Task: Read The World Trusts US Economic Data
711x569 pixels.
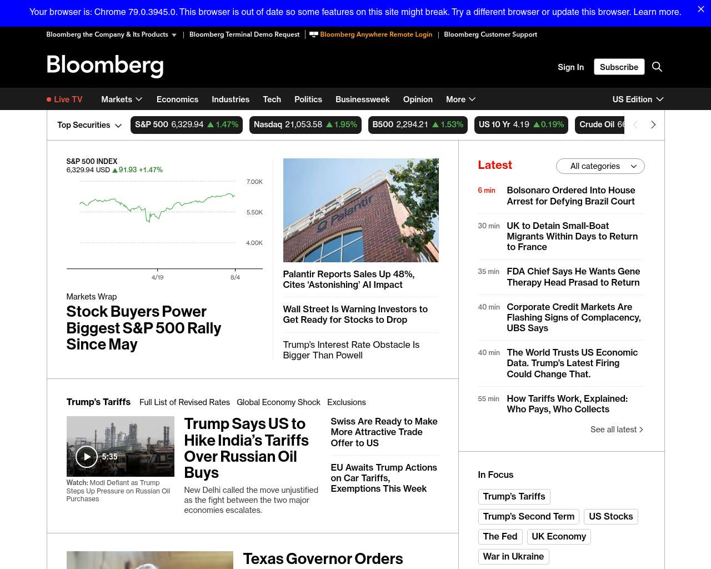Action: (572, 363)
